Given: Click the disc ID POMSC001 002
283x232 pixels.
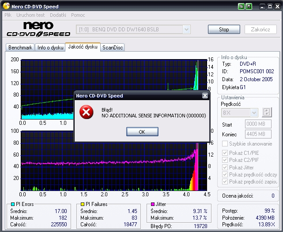Looking at the screenshot, I should (257, 71).
